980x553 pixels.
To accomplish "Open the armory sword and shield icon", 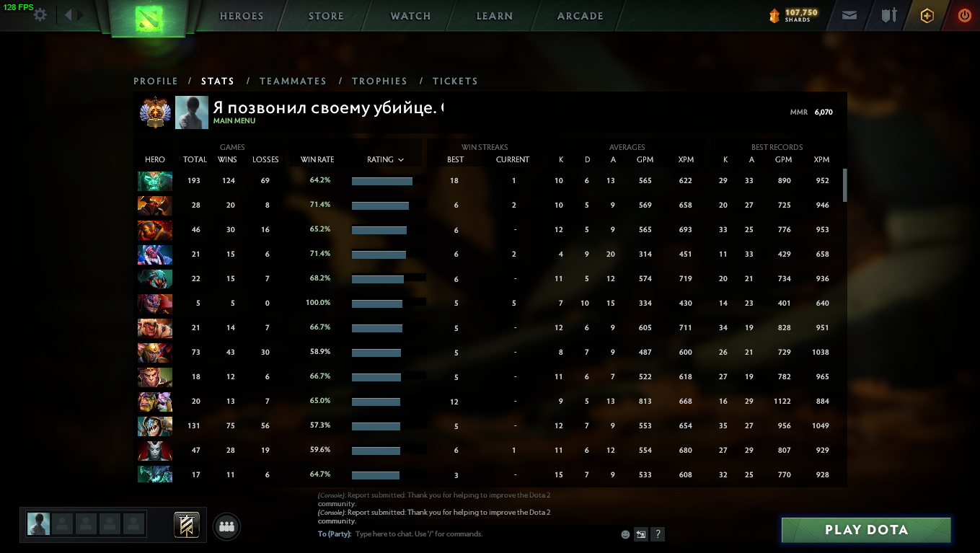I will [x=889, y=15].
